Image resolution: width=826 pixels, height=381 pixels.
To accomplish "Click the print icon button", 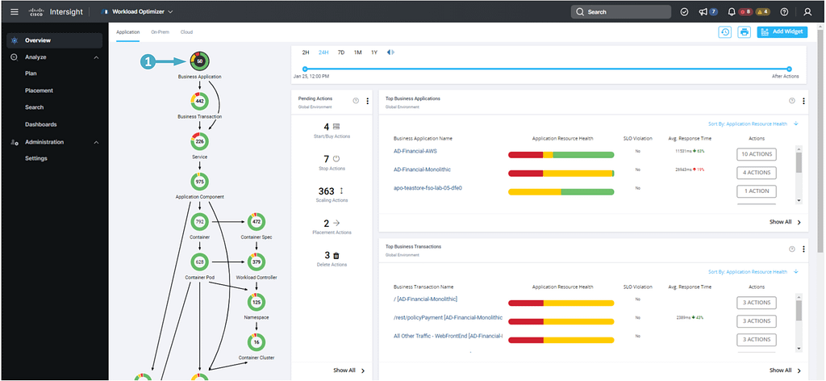I will click(x=745, y=31).
